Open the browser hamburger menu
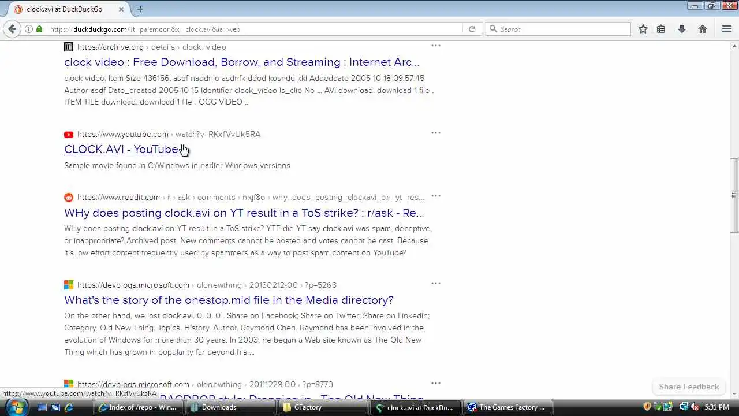Image resolution: width=739 pixels, height=416 pixels. [x=727, y=29]
